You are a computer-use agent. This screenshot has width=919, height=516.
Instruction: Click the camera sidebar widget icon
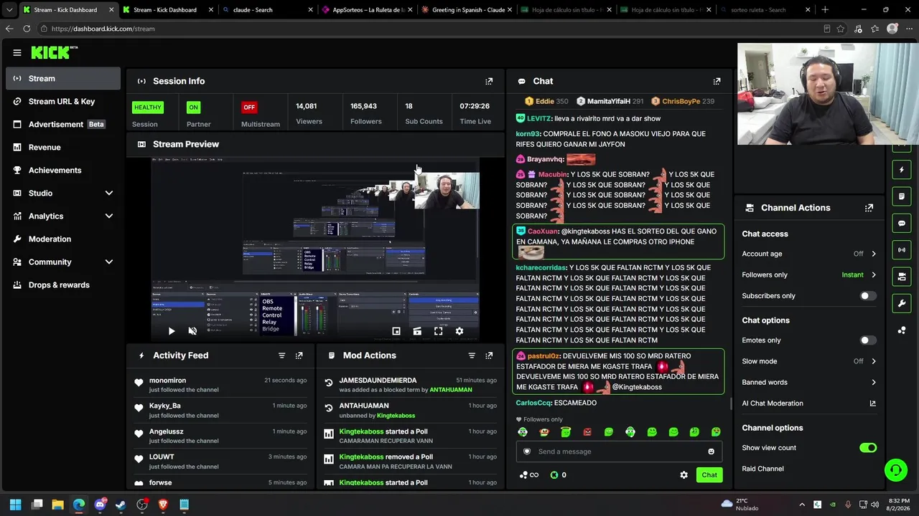tap(902, 277)
